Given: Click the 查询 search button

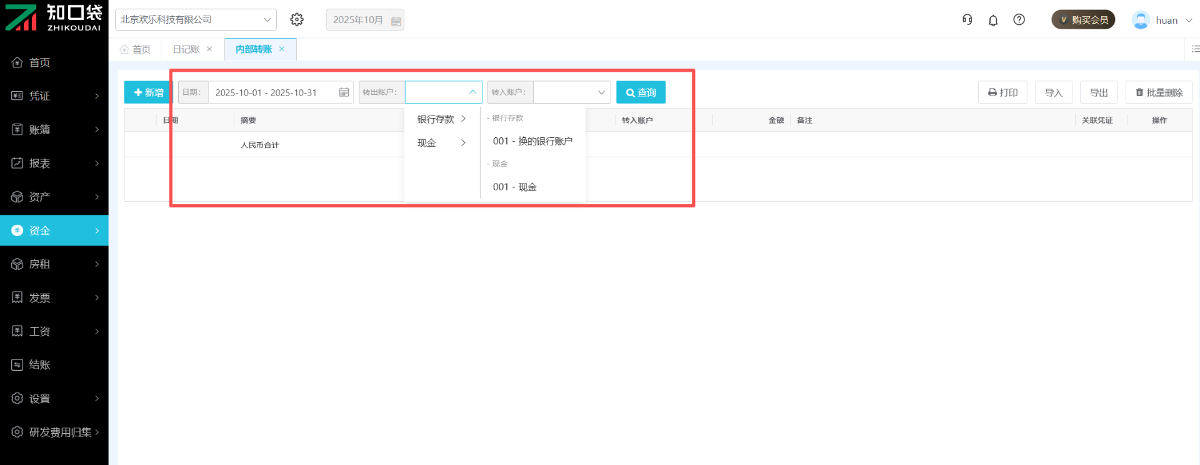Looking at the screenshot, I should tap(641, 92).
